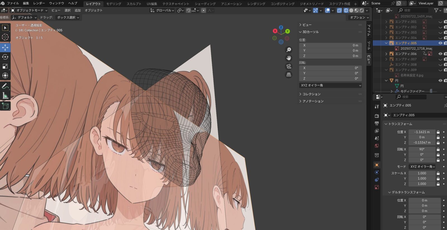Select the 3D cursor tool
Viewport: 447px width, 230px height.
[x=5, y=37]
